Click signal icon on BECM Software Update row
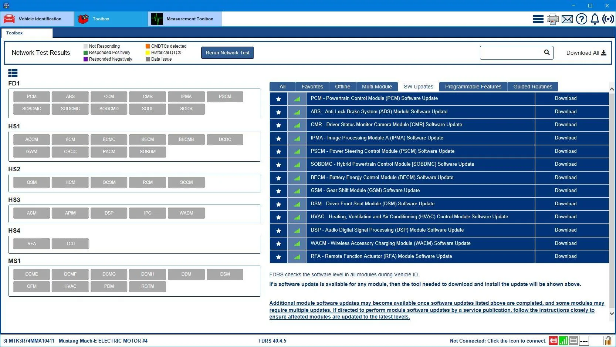 pos(297,178)
